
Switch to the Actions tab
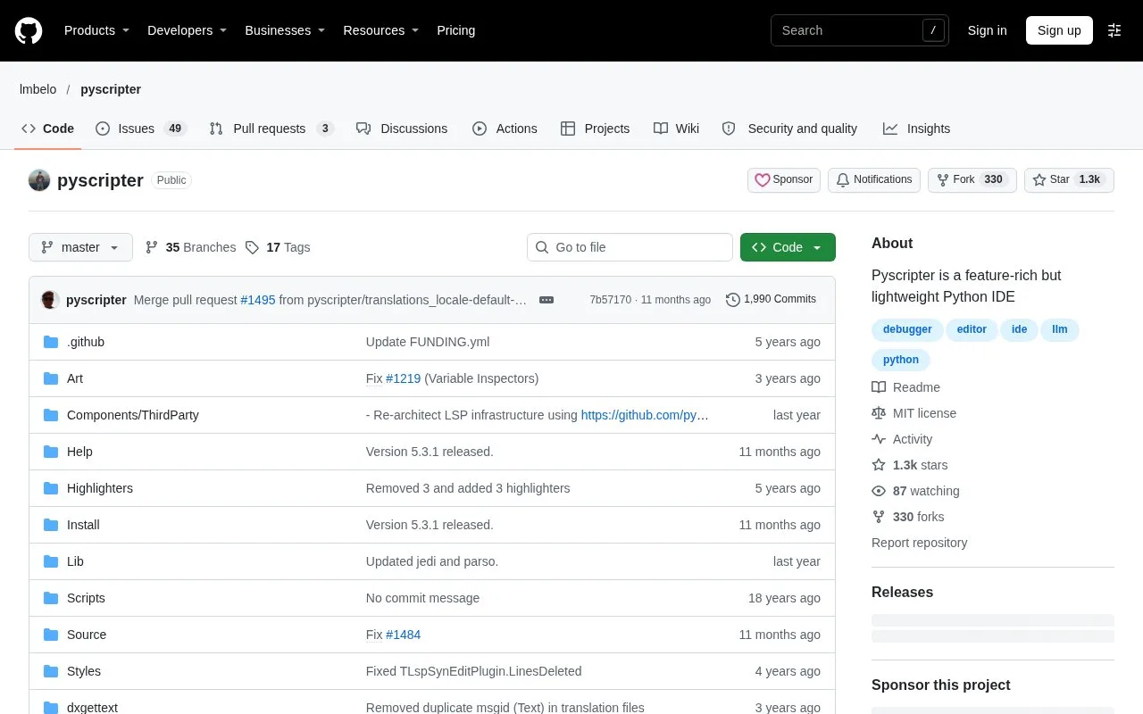coord(505,129)
